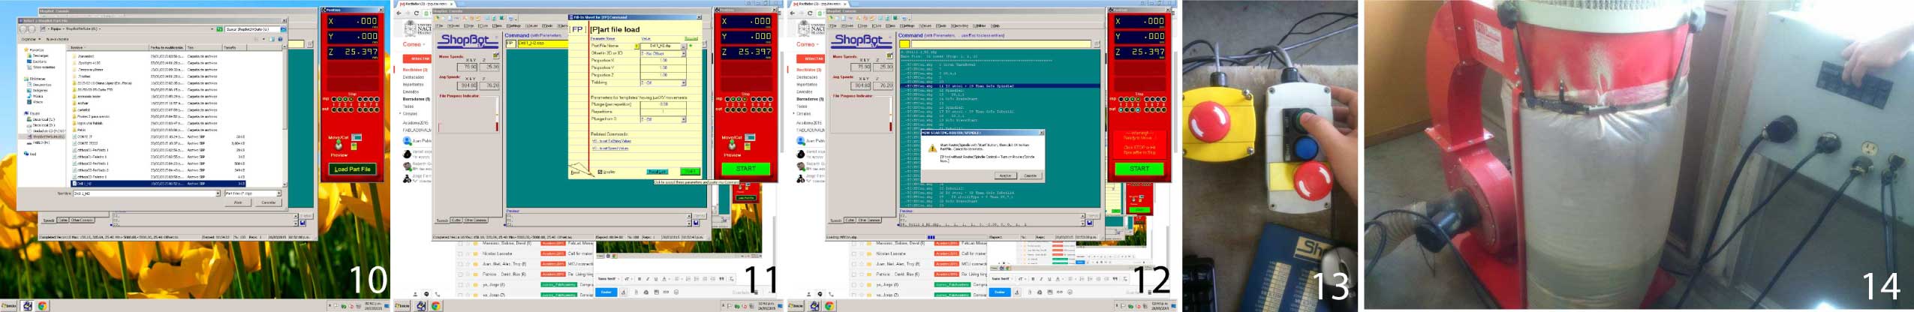
Task: Sort files by Fecha de modificación column
Action: click(167, 47)
